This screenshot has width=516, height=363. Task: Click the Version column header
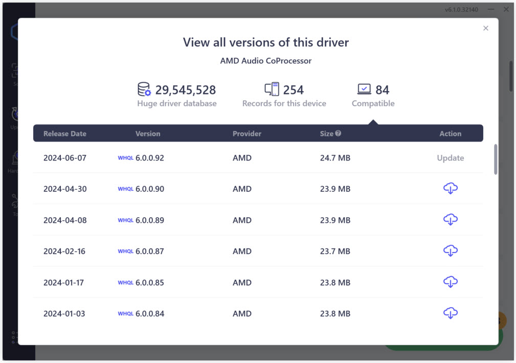pyautogui.click(x=148, y=133)
